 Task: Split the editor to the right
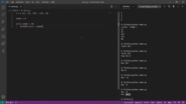click(x=112, y=6)
